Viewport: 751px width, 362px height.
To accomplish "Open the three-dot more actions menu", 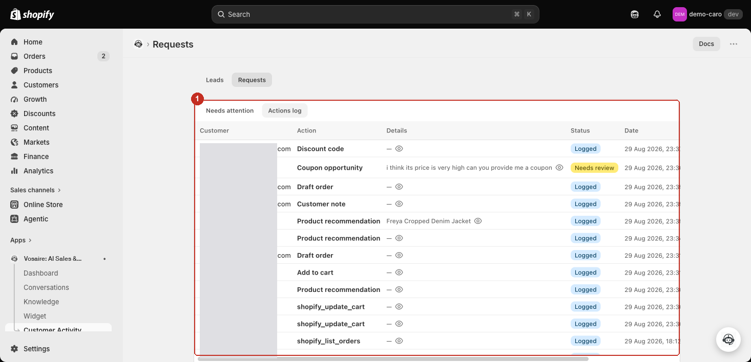I will click(734, 44).
